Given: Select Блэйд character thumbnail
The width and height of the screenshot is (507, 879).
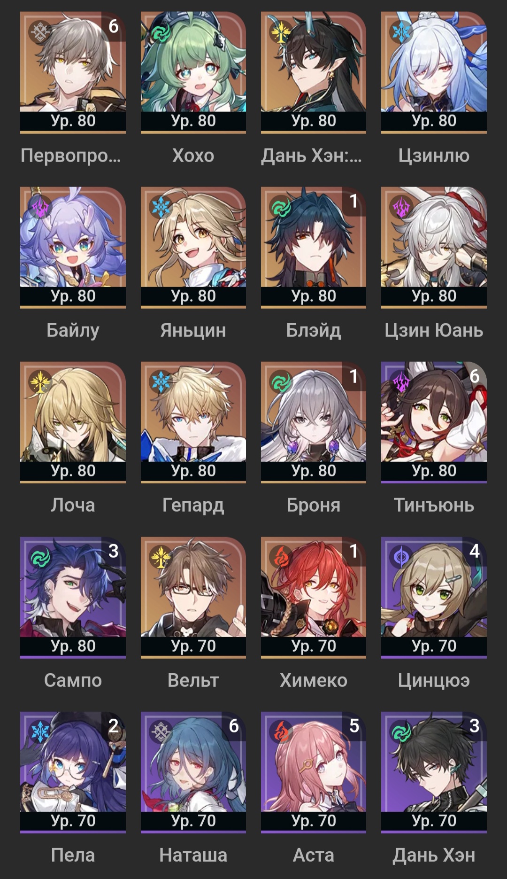Looking at the screenshot, I should coord(313,247).
